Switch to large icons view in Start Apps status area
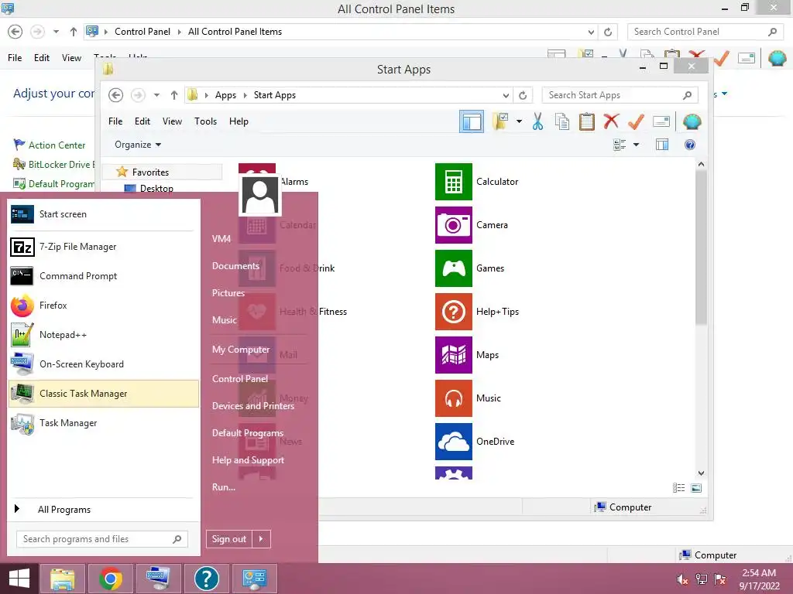The image size is (793, 594). point(696,487)
